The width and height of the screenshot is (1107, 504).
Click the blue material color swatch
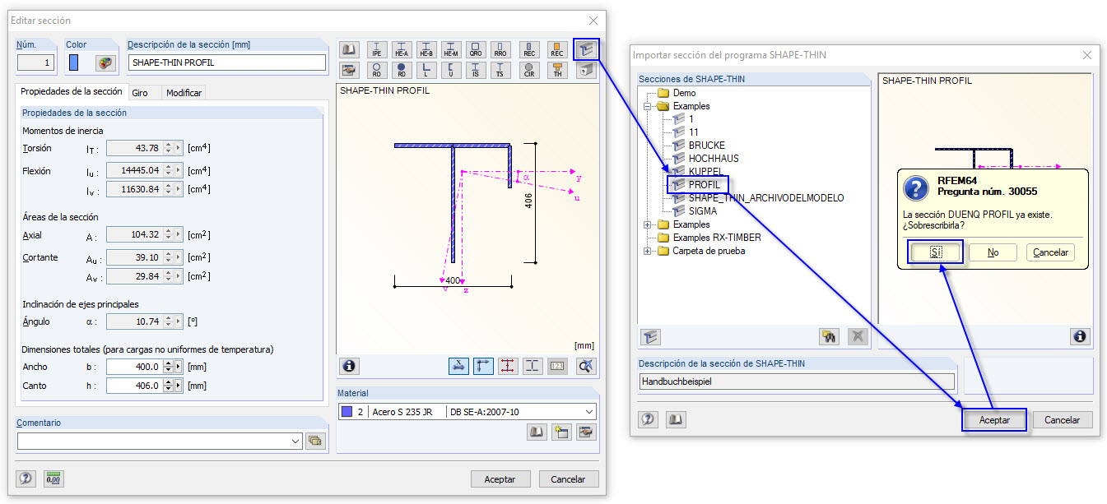[x=347, y=411]
